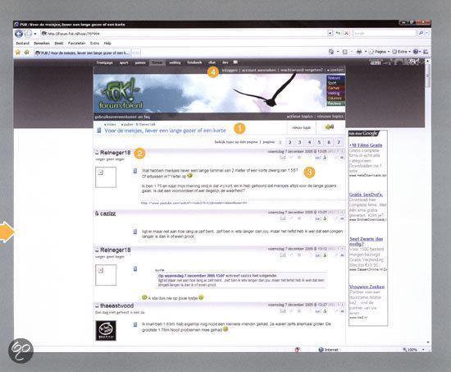This screenshot has width=451, height=372.
Task: Open gebruikersovereenkomst en faq link
Action: point(122,117)
